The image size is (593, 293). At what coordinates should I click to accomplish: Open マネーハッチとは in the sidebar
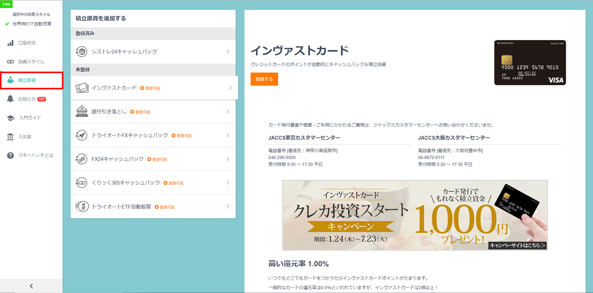pyautogui.click(x=31, y=155)
